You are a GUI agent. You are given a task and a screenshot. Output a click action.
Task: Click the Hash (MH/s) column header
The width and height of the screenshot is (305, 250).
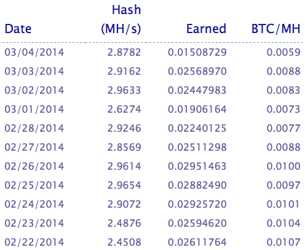(x=121, y=19)
